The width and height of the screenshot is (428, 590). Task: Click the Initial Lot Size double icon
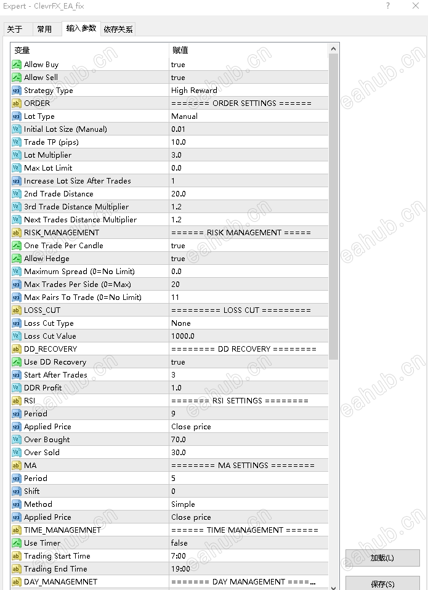[16, 129]
